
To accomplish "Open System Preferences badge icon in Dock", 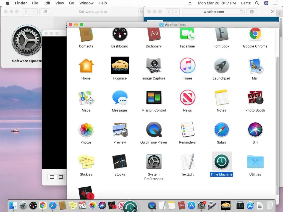I will pos(201,205).
